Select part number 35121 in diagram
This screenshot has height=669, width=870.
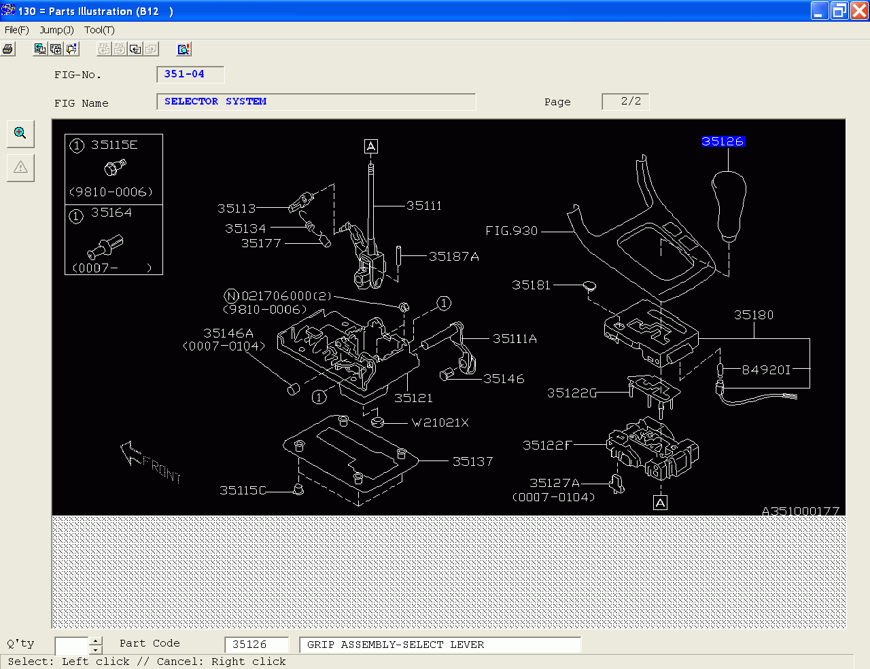pyautogui.click(x=413, y=398)
